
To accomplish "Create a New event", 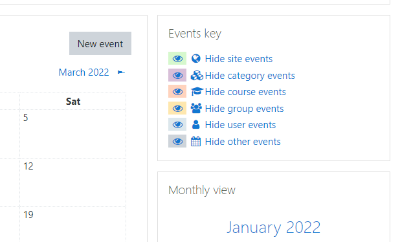I will 100,43.
